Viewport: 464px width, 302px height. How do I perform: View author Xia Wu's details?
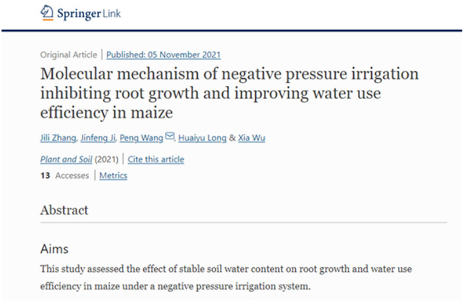252,138
